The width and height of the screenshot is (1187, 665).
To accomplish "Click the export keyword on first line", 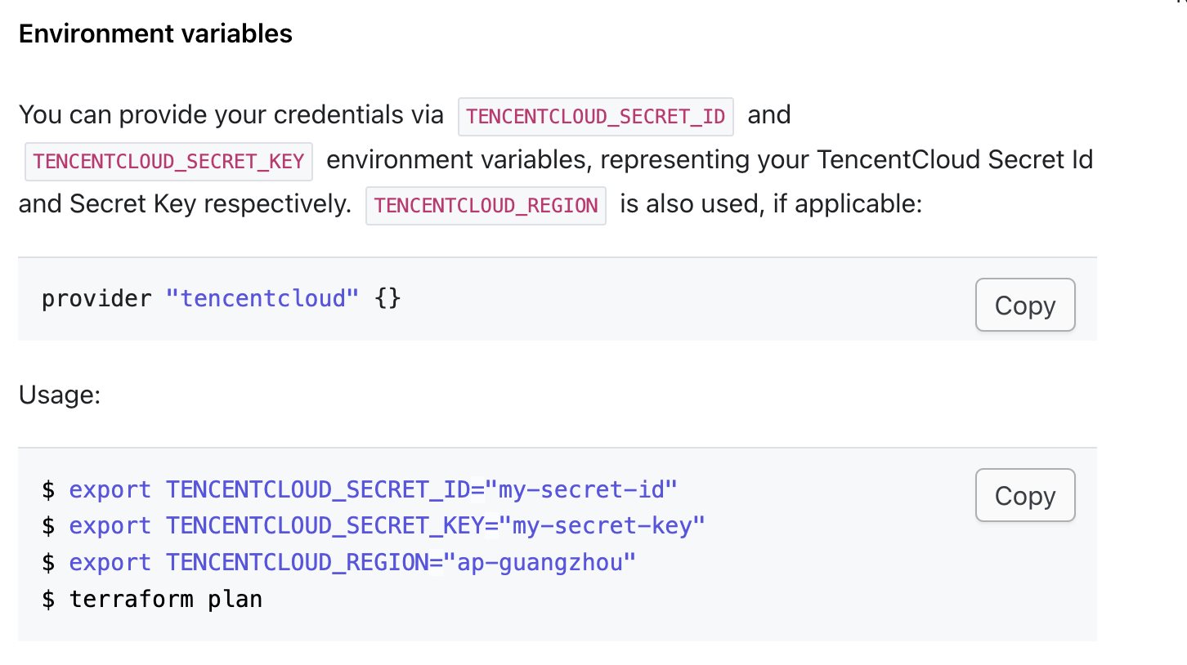I will click(110, 490).
